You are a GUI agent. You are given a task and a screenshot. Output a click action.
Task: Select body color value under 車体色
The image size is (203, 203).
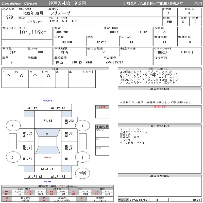(14, 52)
